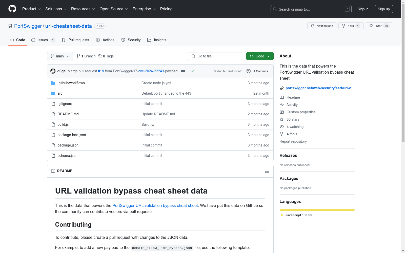Open the url-cheatsheet-data repository link
Image resolution: width=405 pixels, height=253 pixels.
(x=68, y=26)
